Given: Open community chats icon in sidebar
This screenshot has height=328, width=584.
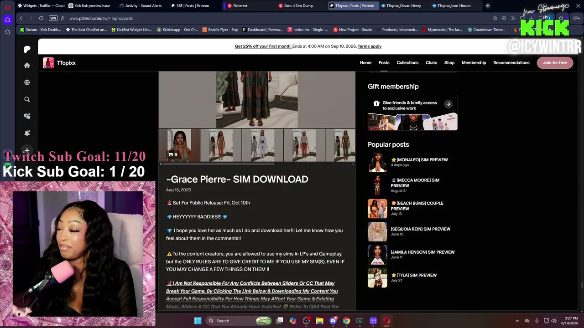Looking at the screenshot, I should [27, 116].
